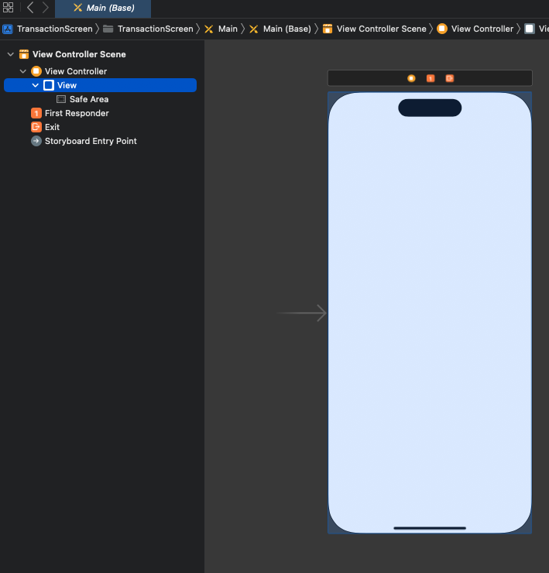549x573 pixels.
Task: Select the View row in outline
Action: click(100, 85)
